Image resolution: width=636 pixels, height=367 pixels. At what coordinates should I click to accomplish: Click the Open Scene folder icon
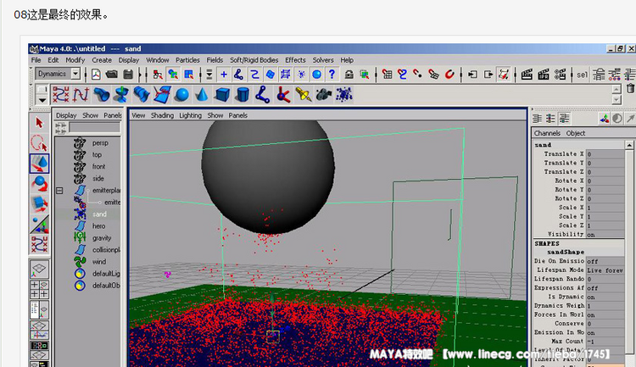point(112,75)
